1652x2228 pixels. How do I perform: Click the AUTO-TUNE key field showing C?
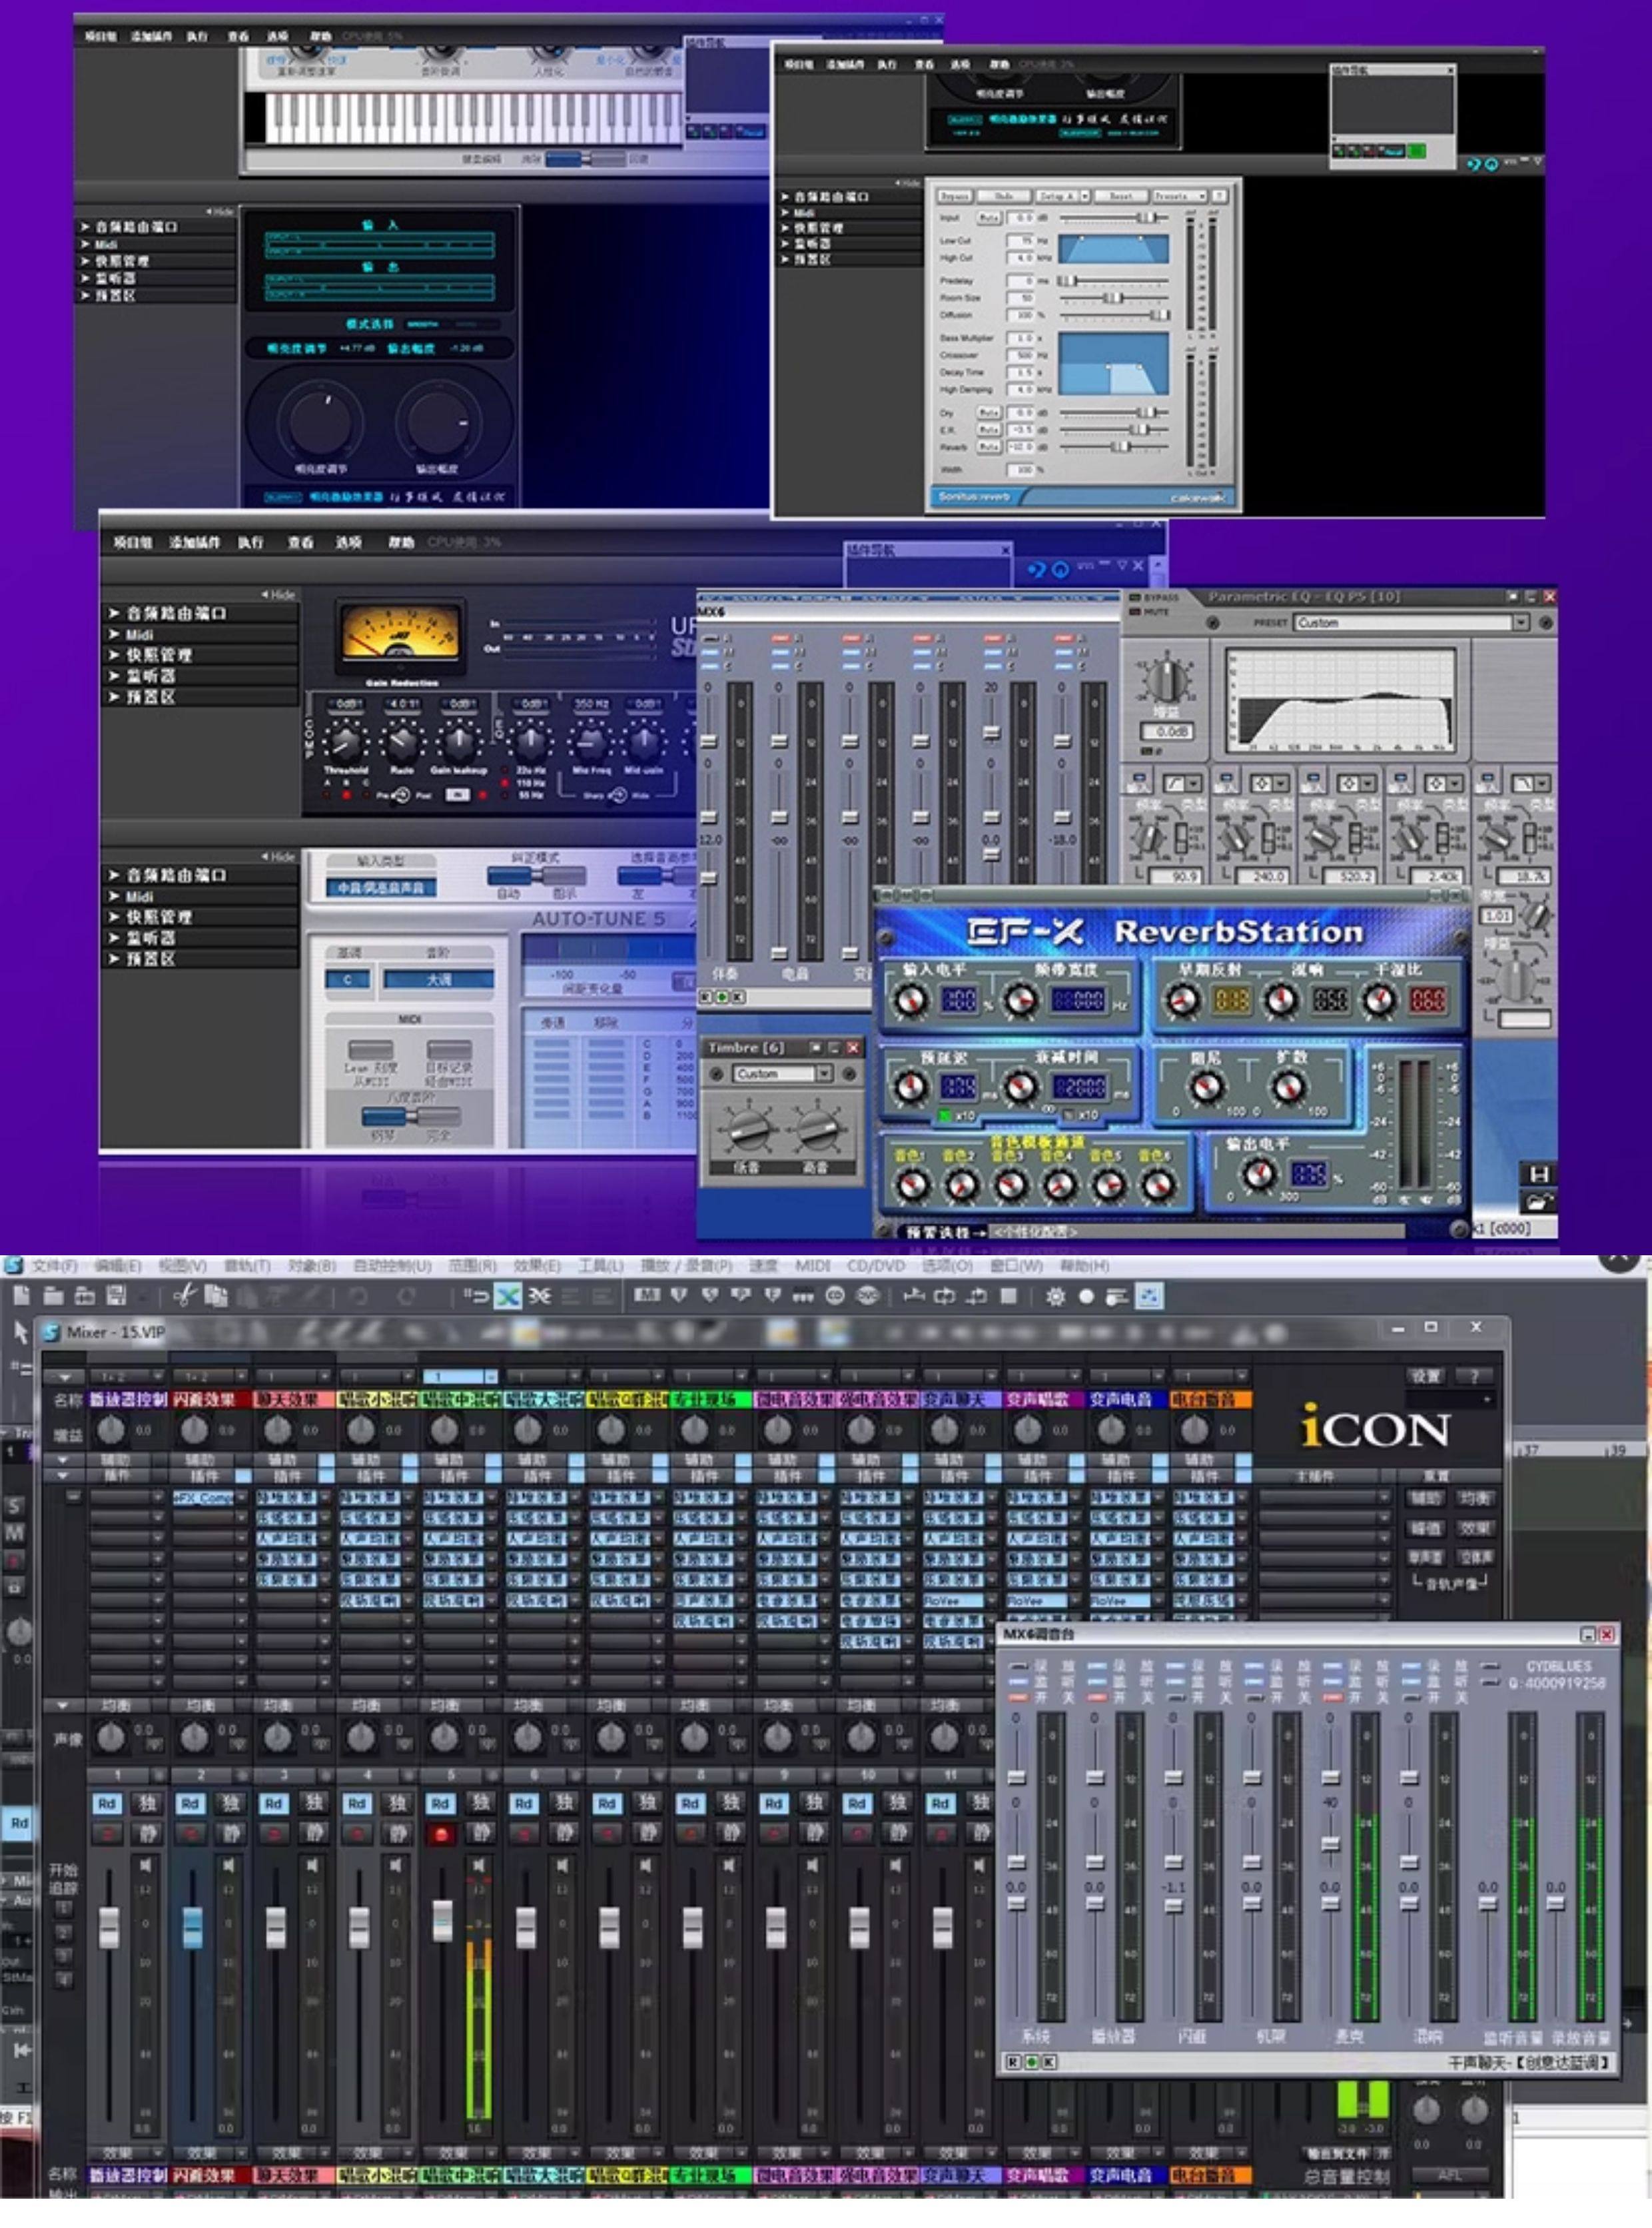[x=347, y=979]
